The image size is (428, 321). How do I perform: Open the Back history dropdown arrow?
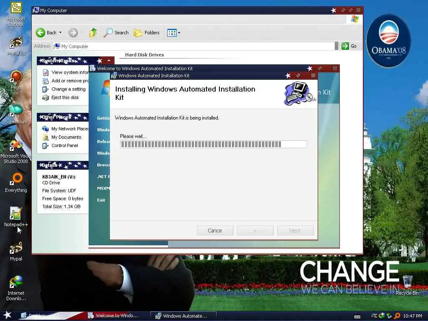point(60,33)
